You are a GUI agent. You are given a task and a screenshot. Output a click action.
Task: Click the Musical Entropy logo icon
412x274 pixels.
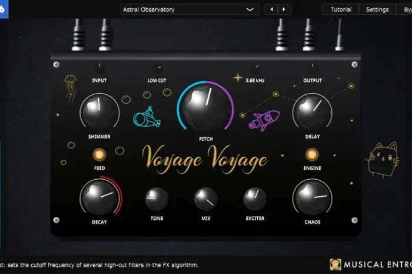[335, 265]
